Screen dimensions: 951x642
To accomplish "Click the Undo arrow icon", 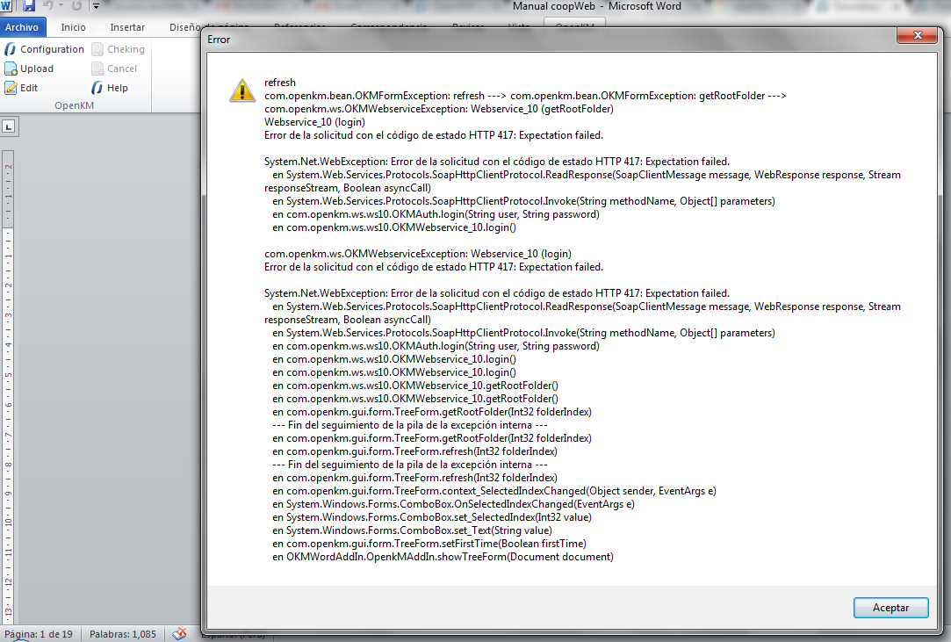I will click(48, 6).
